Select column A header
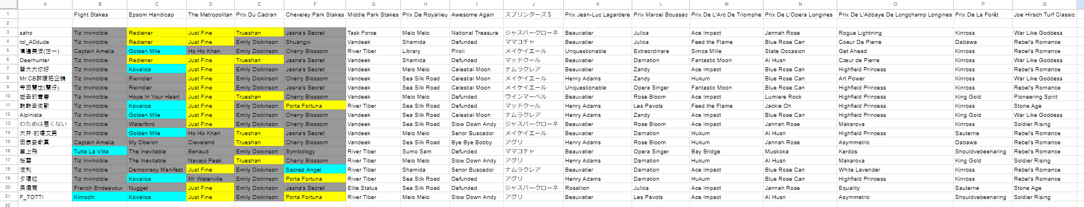 point(45,4)
